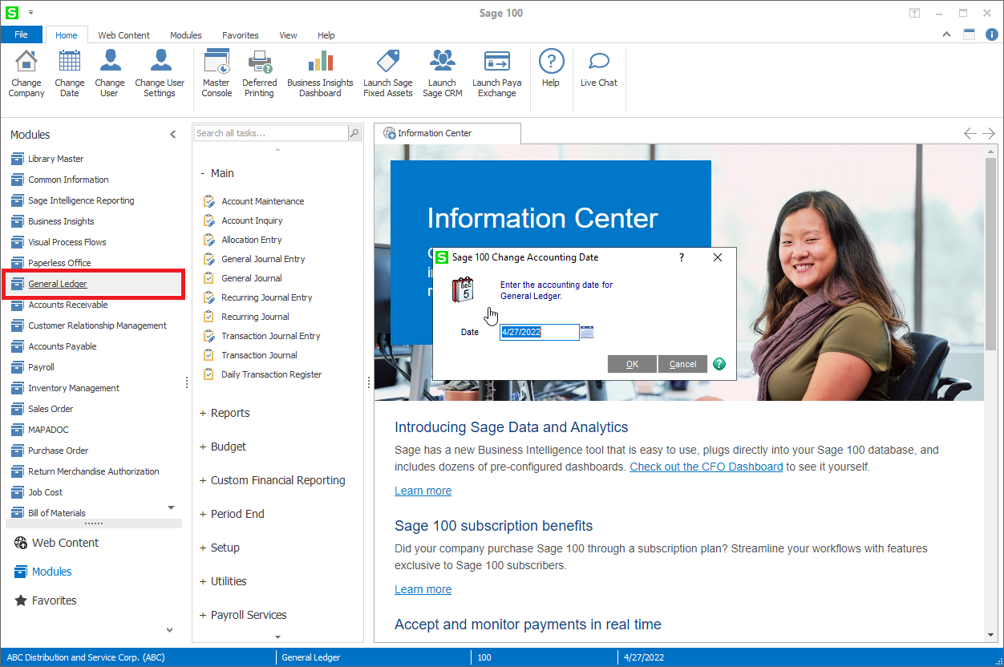The height and width of the screenshot is (667, 1004).
Task: Open the Library Master module
Action: [x=56, y=159]
